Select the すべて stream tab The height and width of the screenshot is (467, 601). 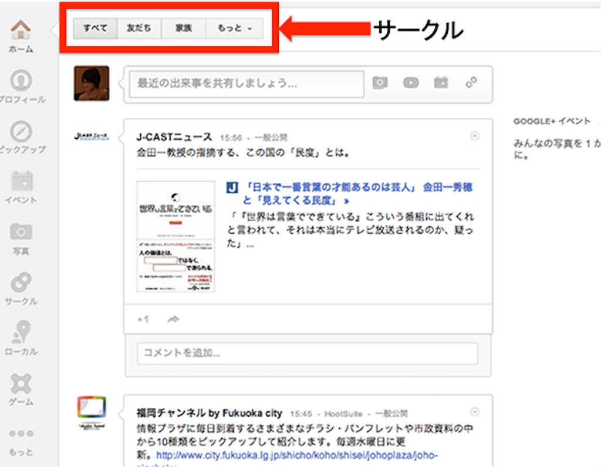point(95,28)
